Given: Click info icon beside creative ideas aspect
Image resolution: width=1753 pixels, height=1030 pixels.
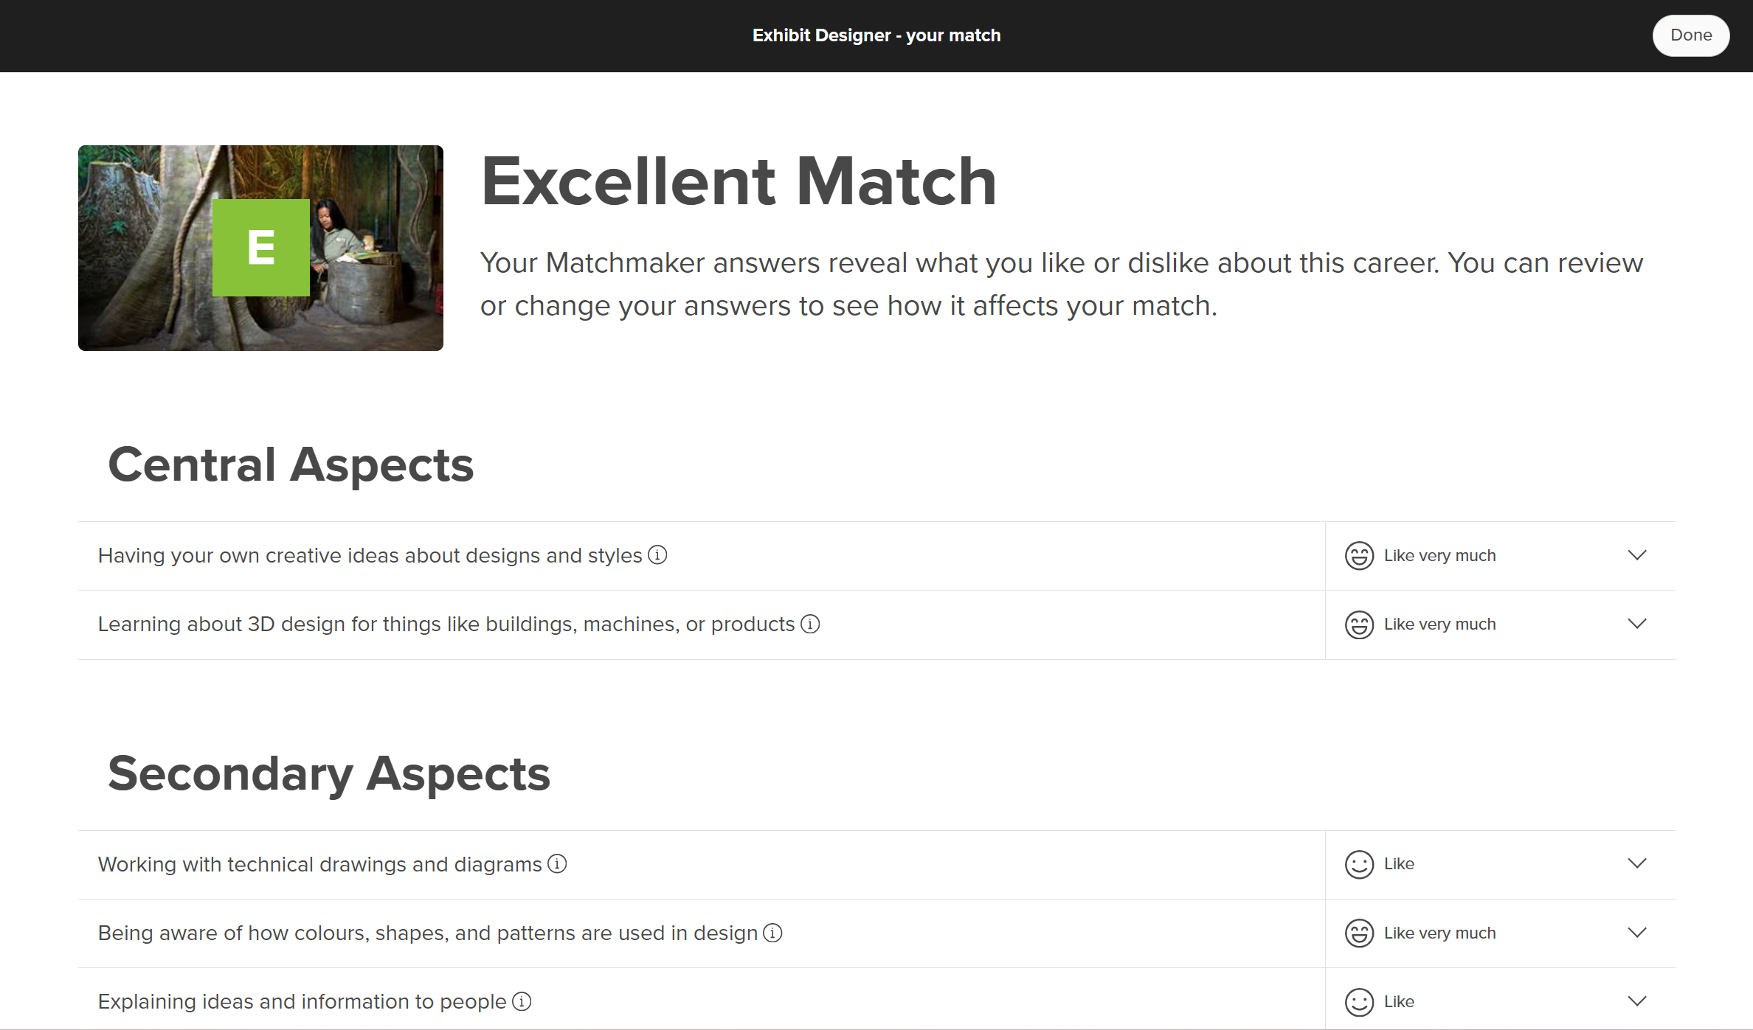Looking at the screenshot, I should [657, 555].
